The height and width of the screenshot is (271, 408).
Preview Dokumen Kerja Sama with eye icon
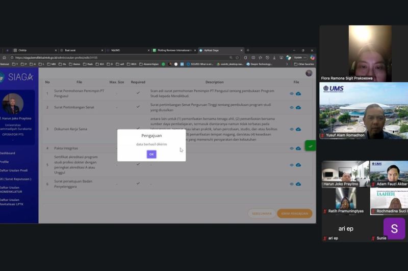coord(292,129)
